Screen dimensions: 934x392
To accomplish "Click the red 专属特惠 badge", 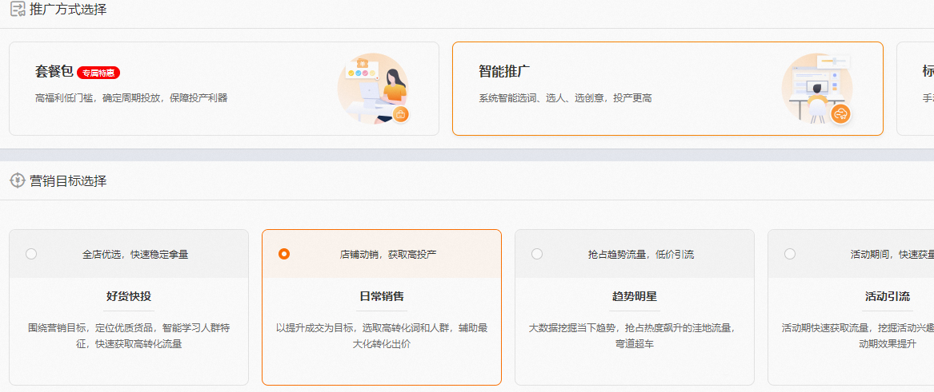I will (98, 73).
